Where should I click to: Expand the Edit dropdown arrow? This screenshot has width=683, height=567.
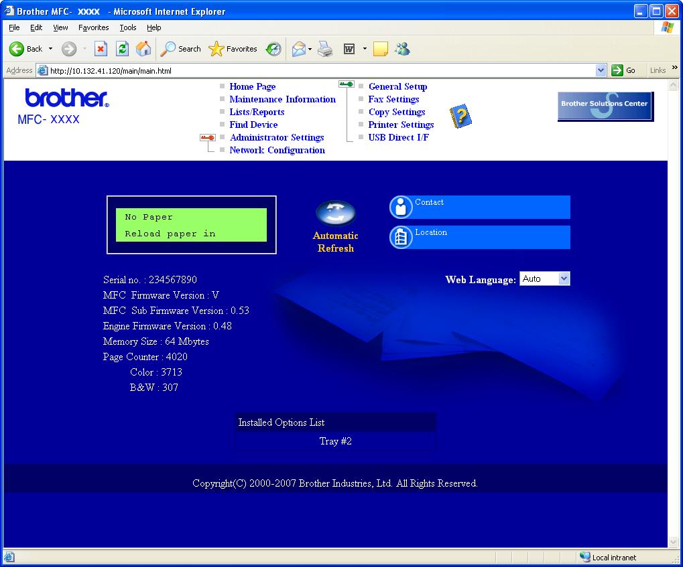tap(365, 49)
